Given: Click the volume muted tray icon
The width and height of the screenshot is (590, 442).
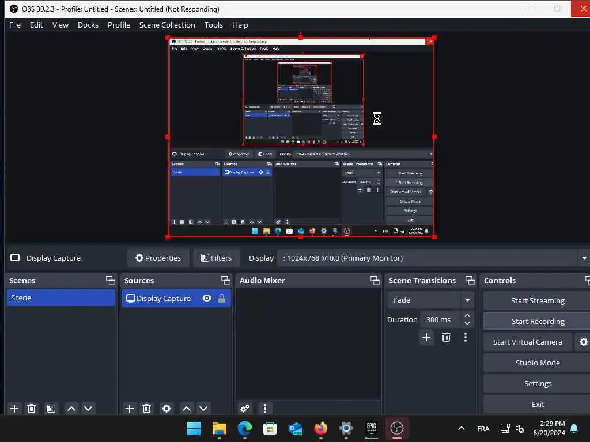Looking at the screenshot, I should coord(520,428).
